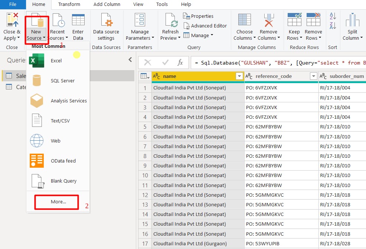Screen dimensions: 366x249
Task: Select Excel data source
Action: [58, 61]
